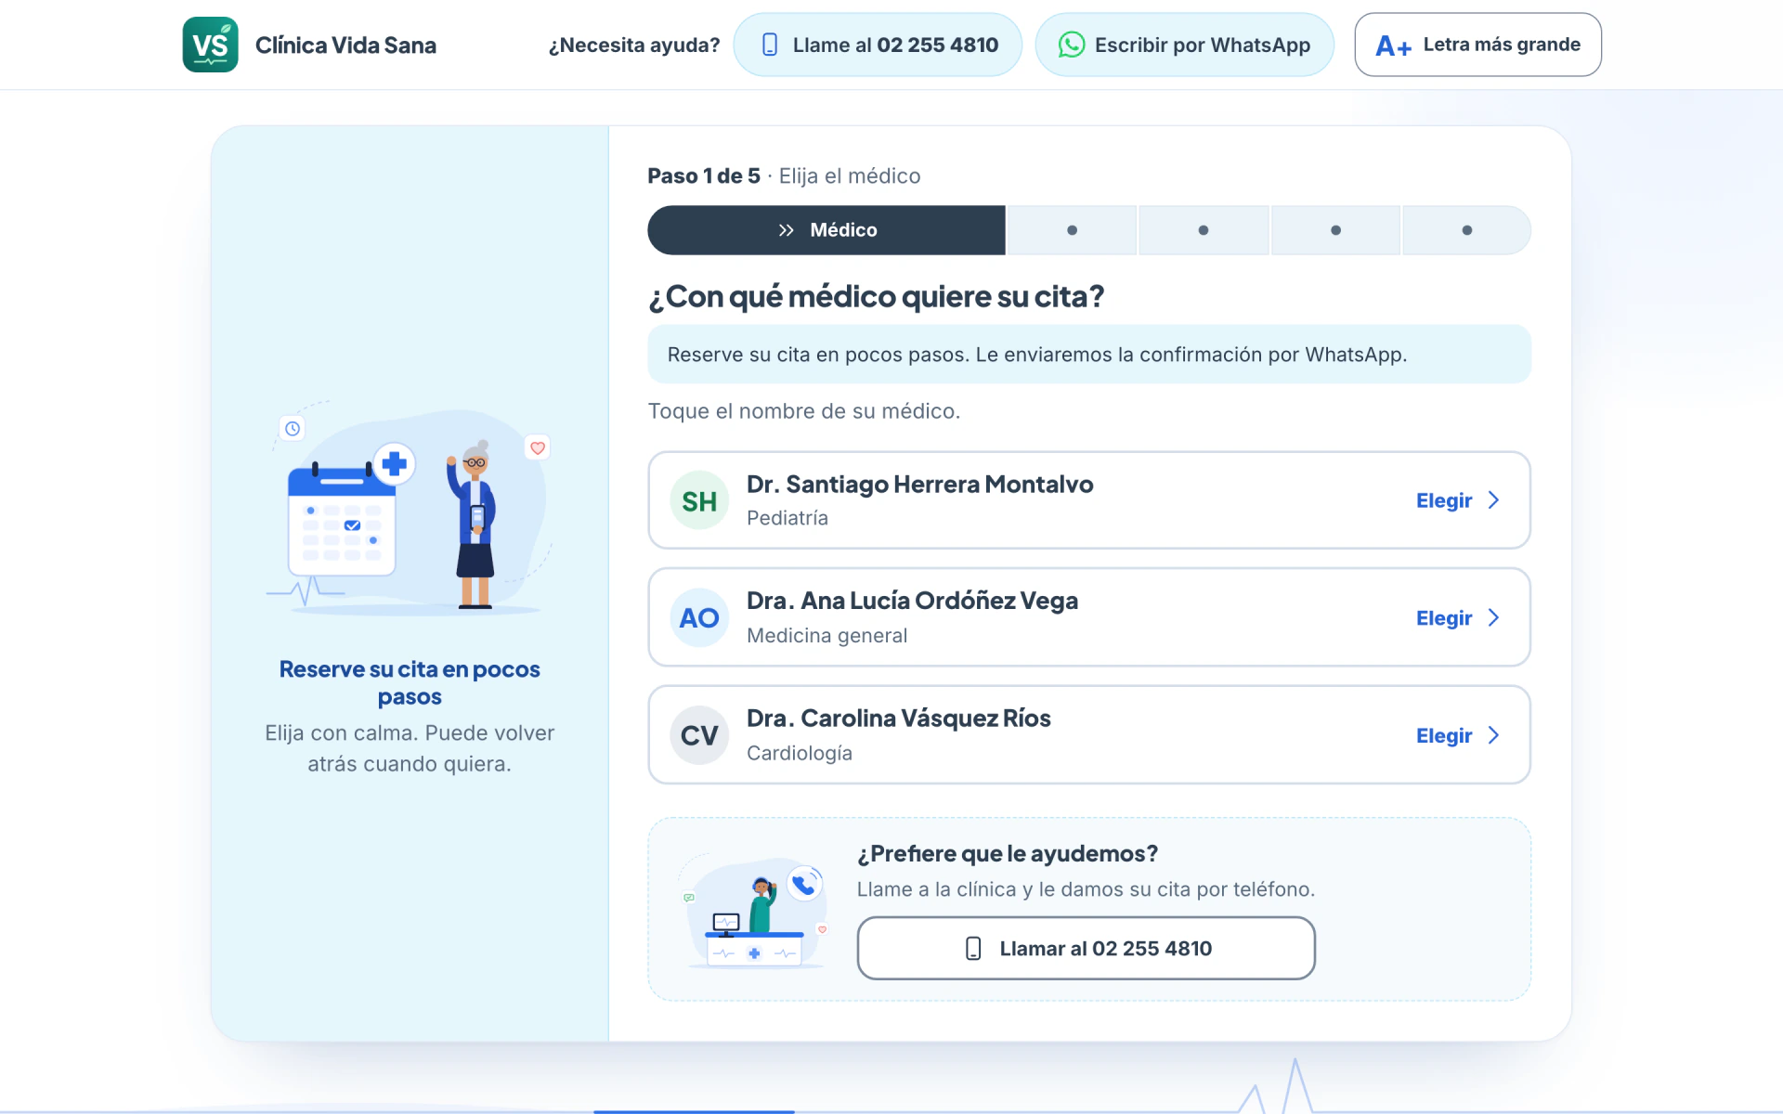Click the fourth step dot in the progress bar
The image size is (1783, 1114).
pyautogui.click(x=1335, y=230)
